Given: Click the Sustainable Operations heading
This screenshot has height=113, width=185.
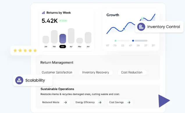Looking at the screenshot, I should point(57,89).
